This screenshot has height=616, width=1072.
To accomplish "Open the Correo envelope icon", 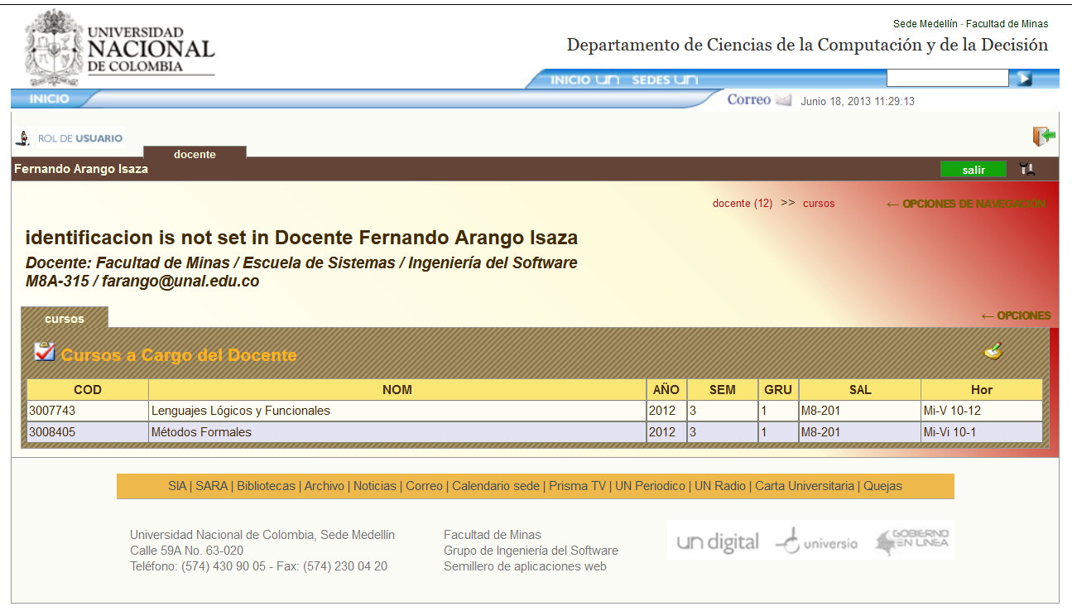I will pos(783,100).
